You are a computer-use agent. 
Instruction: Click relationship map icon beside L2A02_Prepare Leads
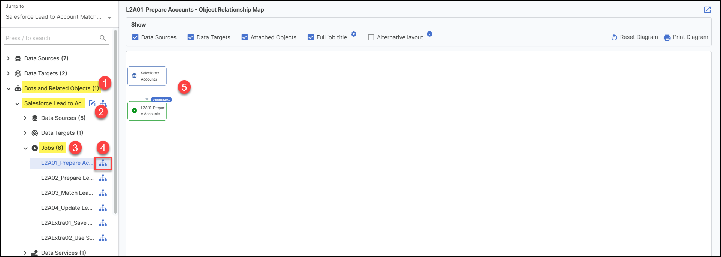[103, 178]
